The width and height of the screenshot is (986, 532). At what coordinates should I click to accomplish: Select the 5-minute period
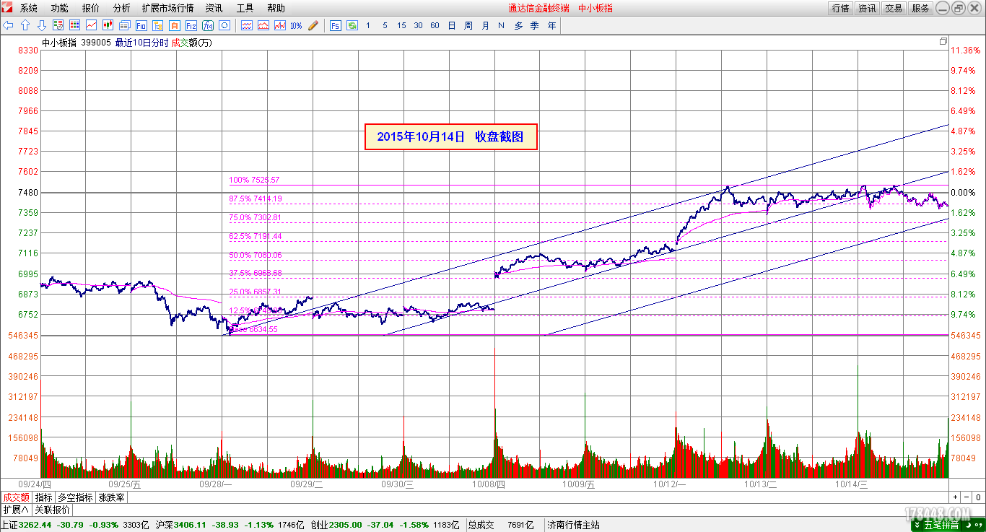point(385,25)
